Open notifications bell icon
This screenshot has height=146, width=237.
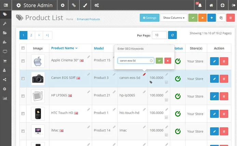(x=200, y=5)
